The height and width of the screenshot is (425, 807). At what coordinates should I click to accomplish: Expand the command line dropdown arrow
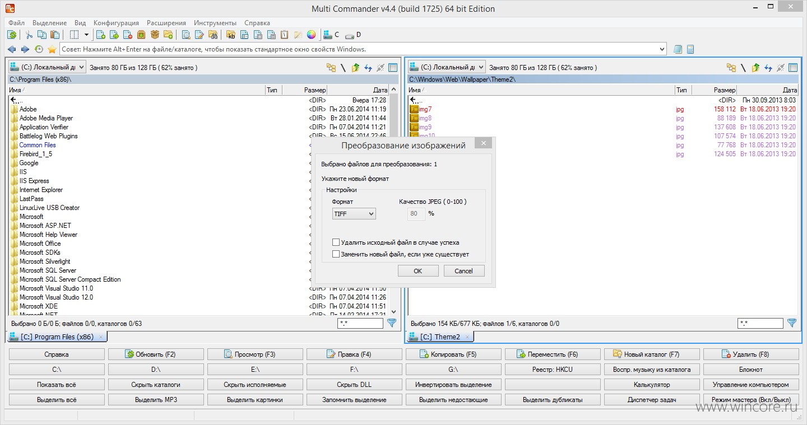pos(662,49)
